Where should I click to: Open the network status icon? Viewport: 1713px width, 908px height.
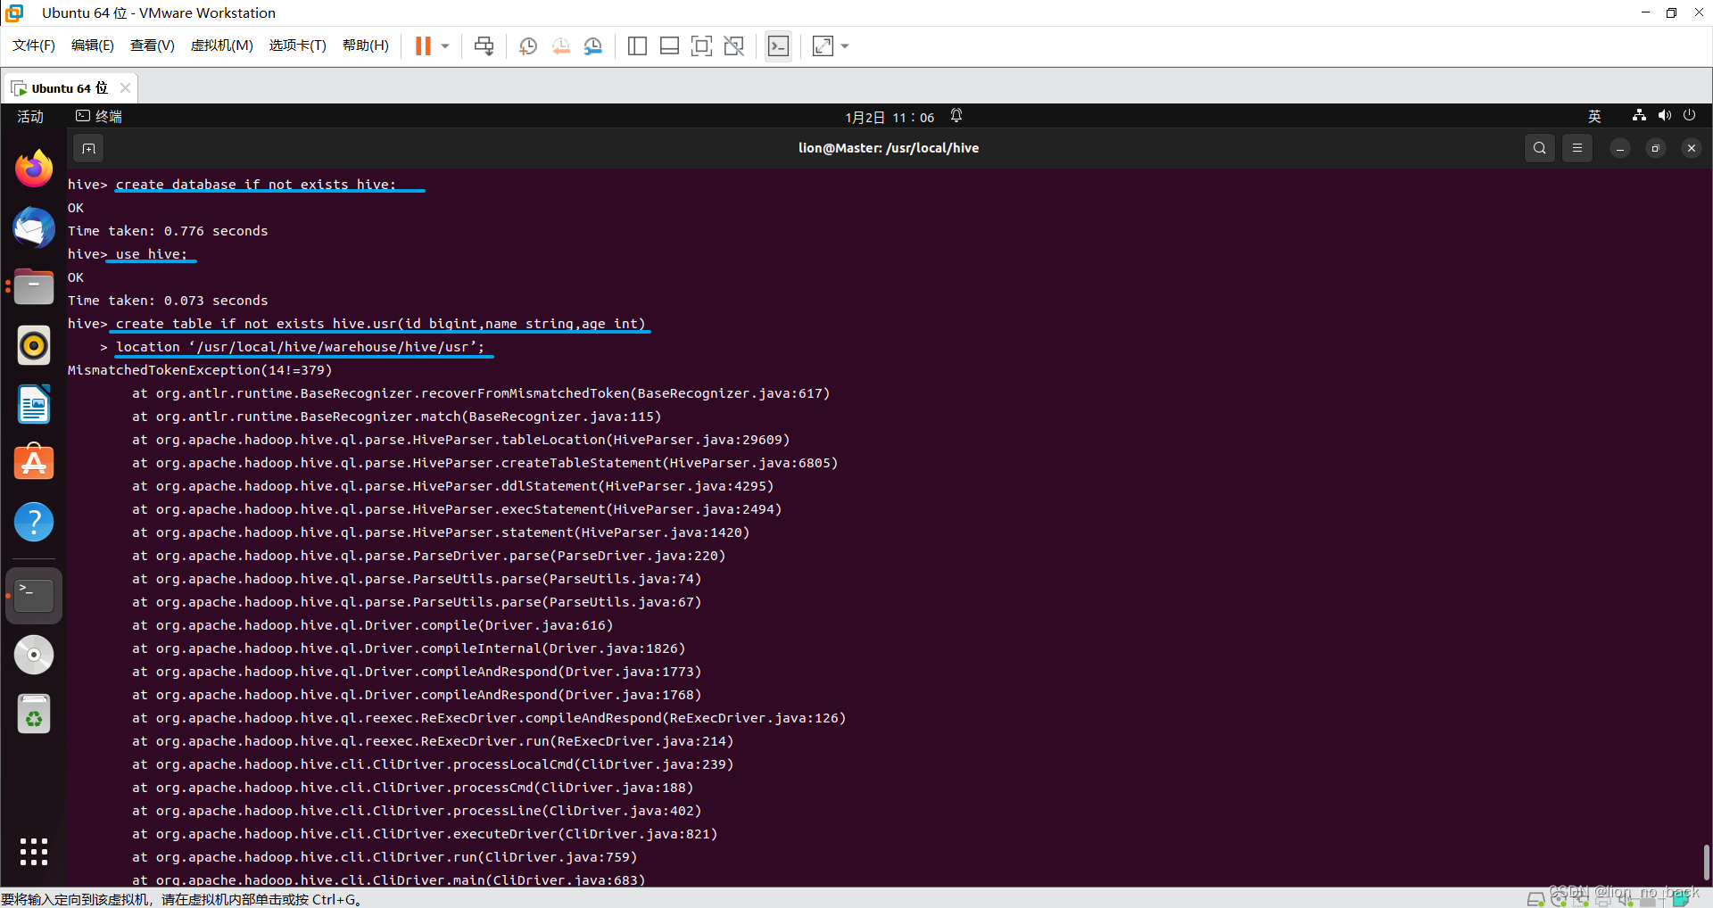[x=1639, y=116]
